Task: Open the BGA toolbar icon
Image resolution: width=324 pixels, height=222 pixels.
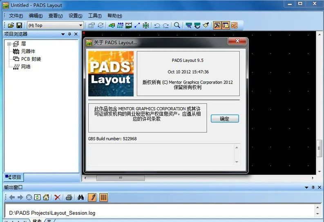Action: tap(146, 26)
